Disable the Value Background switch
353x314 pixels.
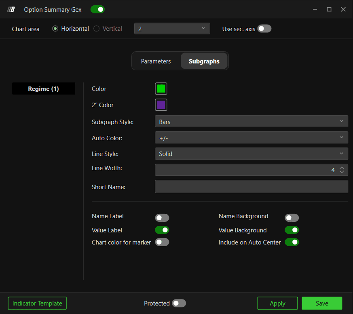[292, 230]
